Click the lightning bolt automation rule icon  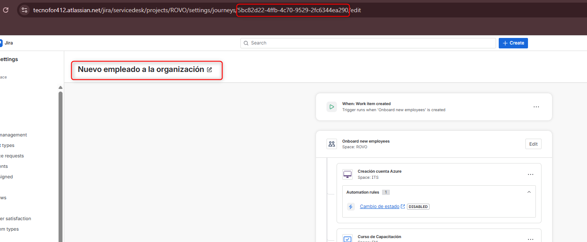(351, 207)
